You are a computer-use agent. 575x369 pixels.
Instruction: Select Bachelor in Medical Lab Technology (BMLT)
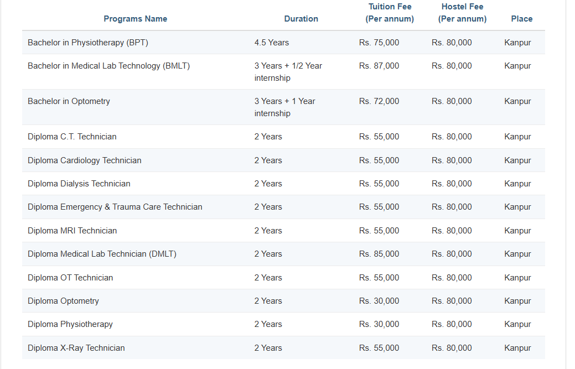click(x=109, y=66)
